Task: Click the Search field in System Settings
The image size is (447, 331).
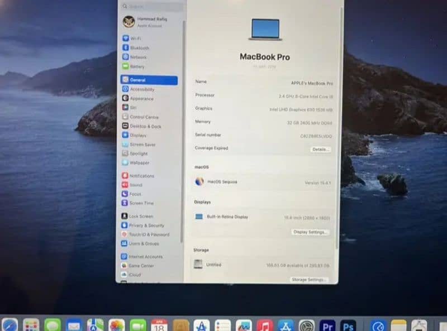Action: coord(153,6)
